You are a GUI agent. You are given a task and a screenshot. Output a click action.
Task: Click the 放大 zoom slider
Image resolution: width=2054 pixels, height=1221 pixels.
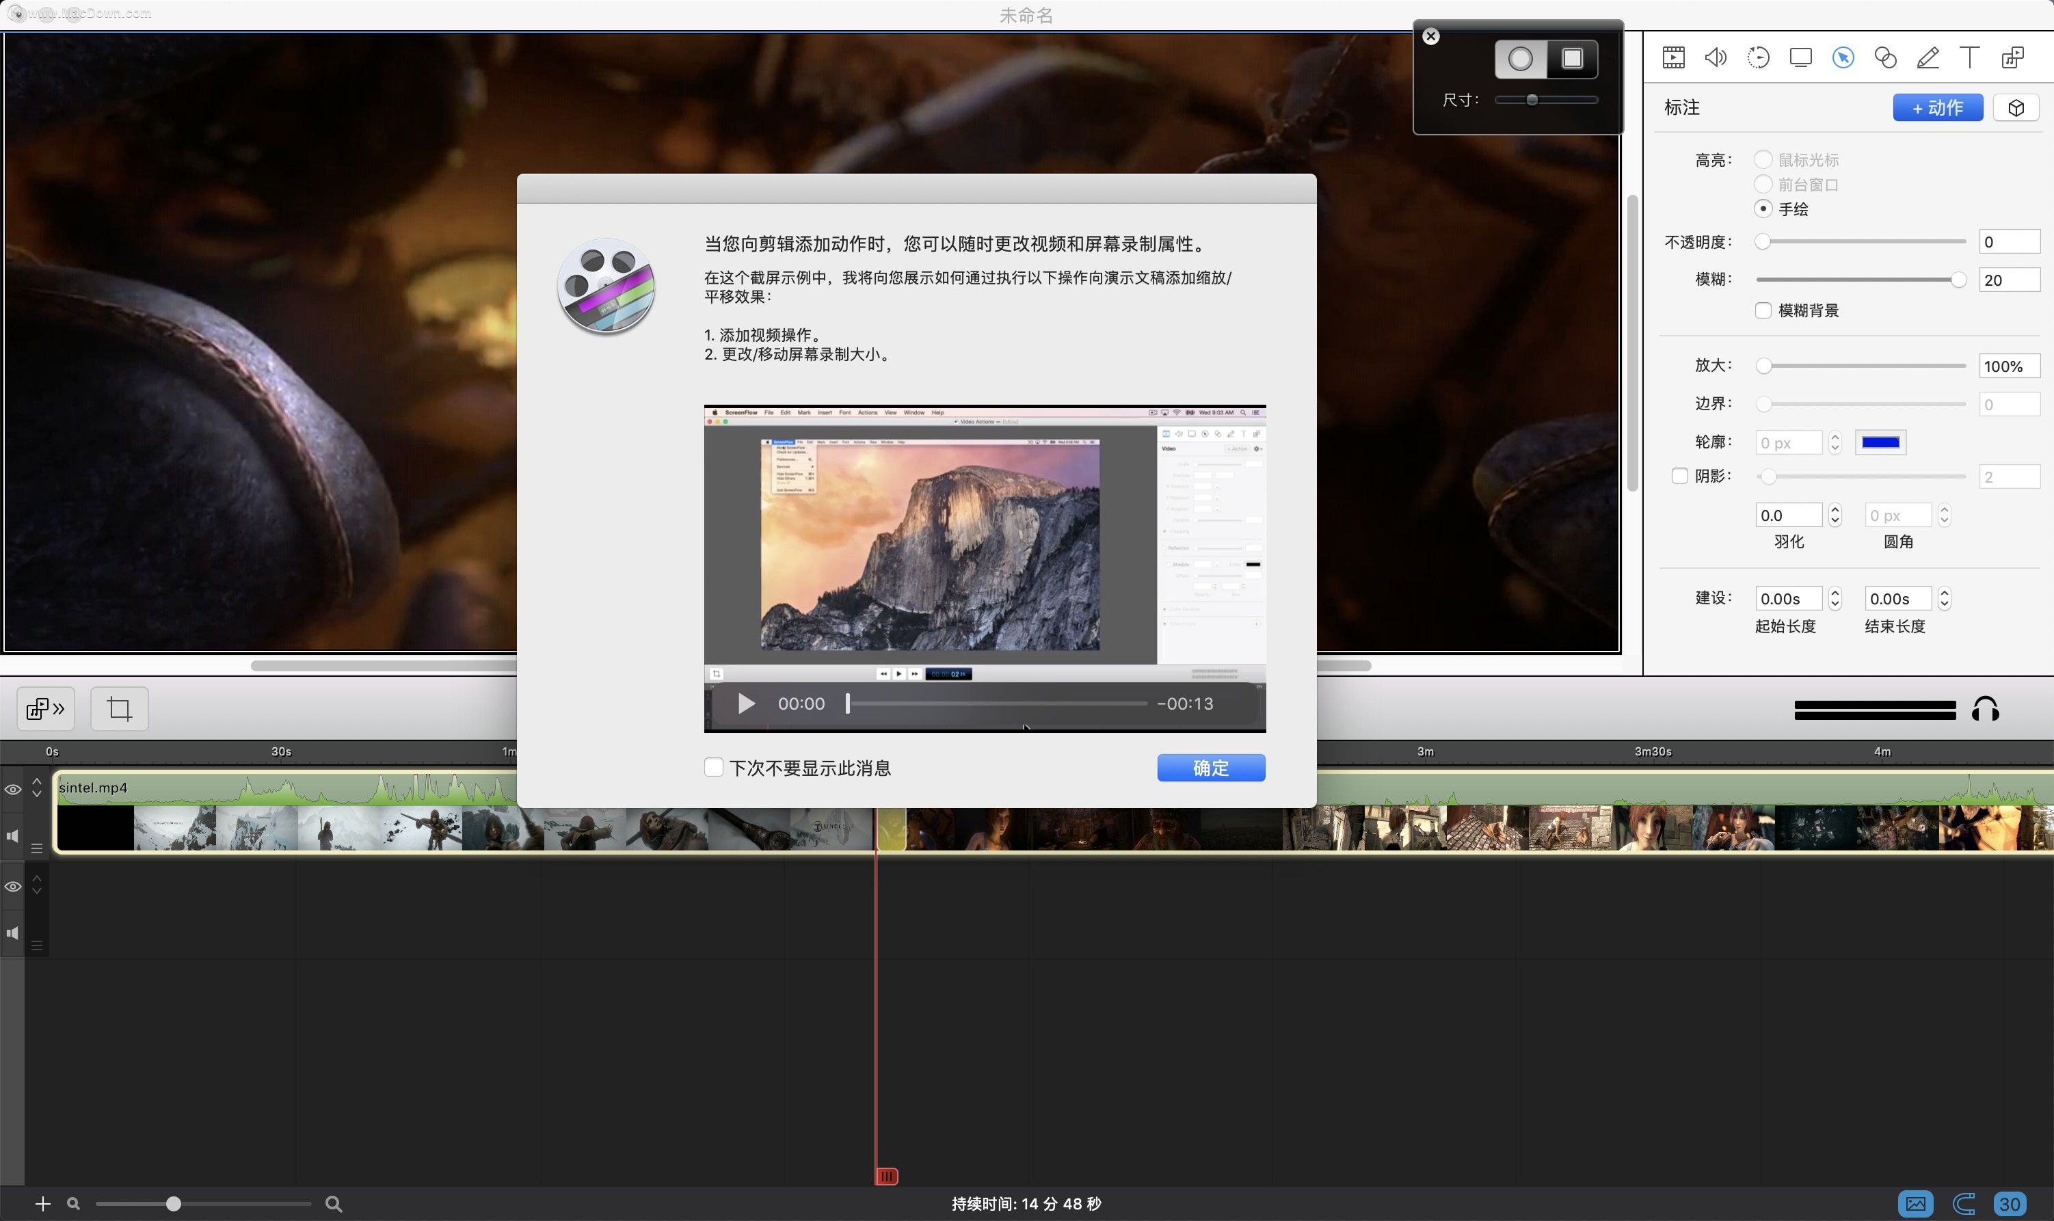[x=1860, y=366]
